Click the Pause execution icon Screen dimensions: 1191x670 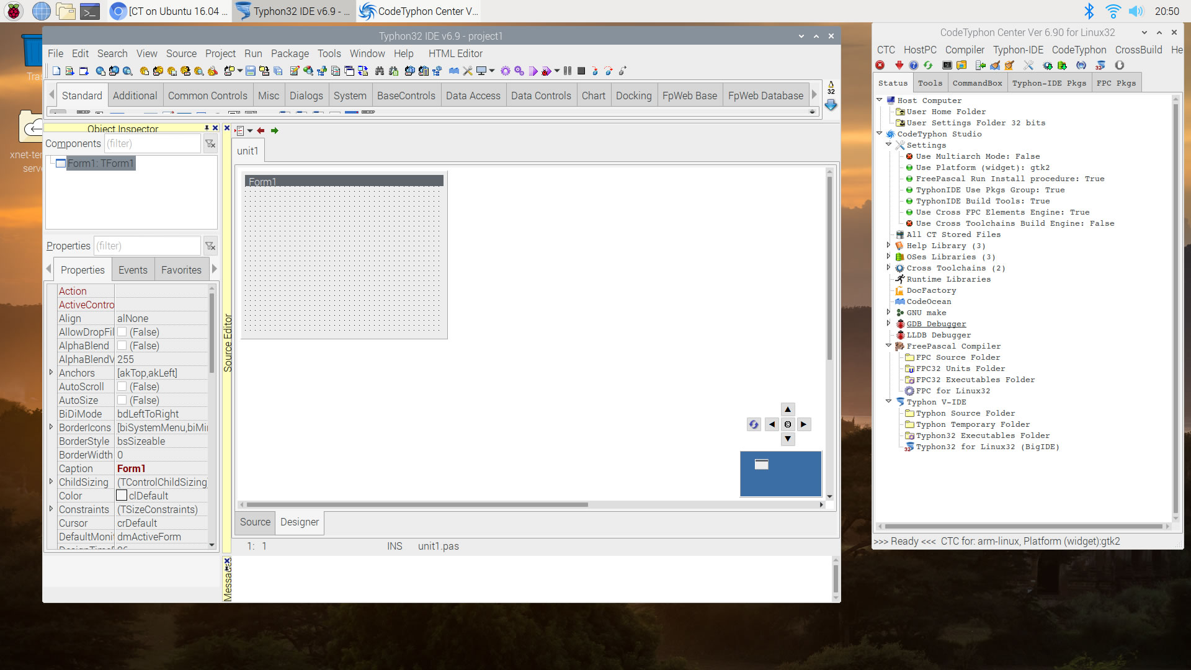tap(568, 71)
